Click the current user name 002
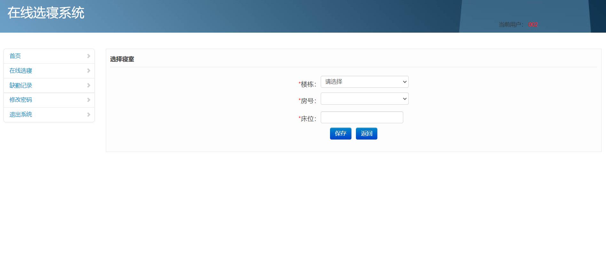Image resolution: width=606 pixels, height=265 pixels. 533,25
